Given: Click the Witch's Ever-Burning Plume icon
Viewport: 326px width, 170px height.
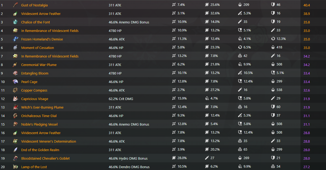Looking at the screenshot, I should (15, 107).
